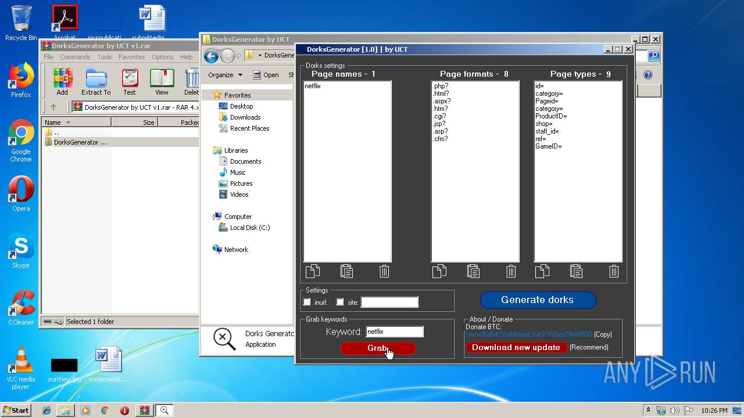Viewport: 744px width, 418px height.
Task: Select GameID= in Page types
Action: coord(549,146)
